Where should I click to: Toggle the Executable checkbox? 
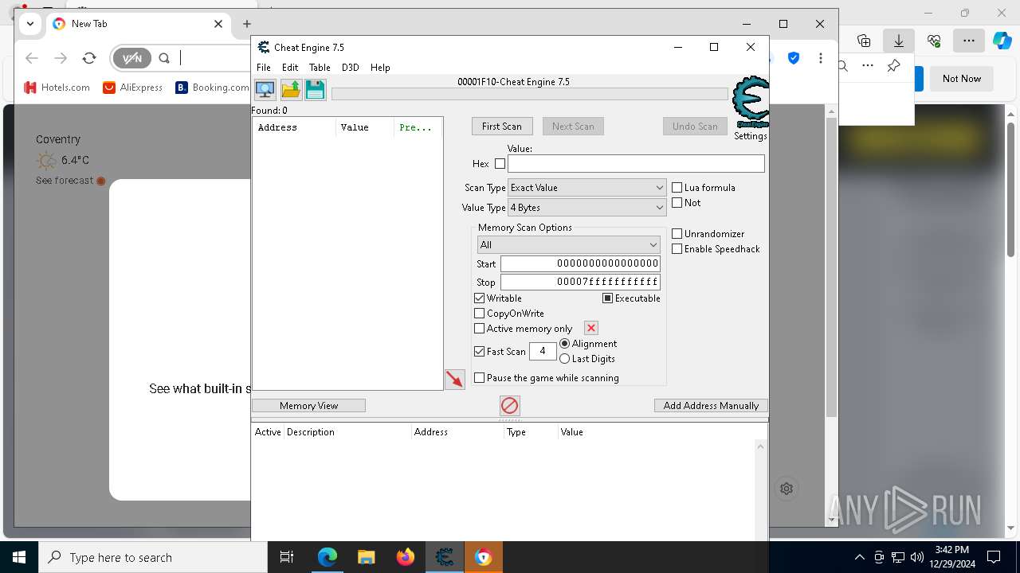coord(608,298)
